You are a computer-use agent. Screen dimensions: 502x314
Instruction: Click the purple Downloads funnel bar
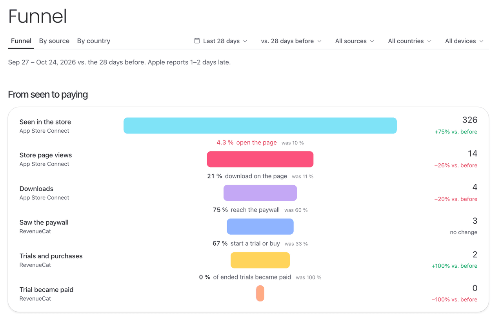click(x=260, y=193)
